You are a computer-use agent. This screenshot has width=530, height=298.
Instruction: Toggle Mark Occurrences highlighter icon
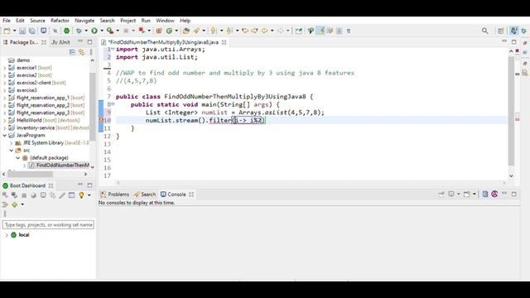(320, 31)
